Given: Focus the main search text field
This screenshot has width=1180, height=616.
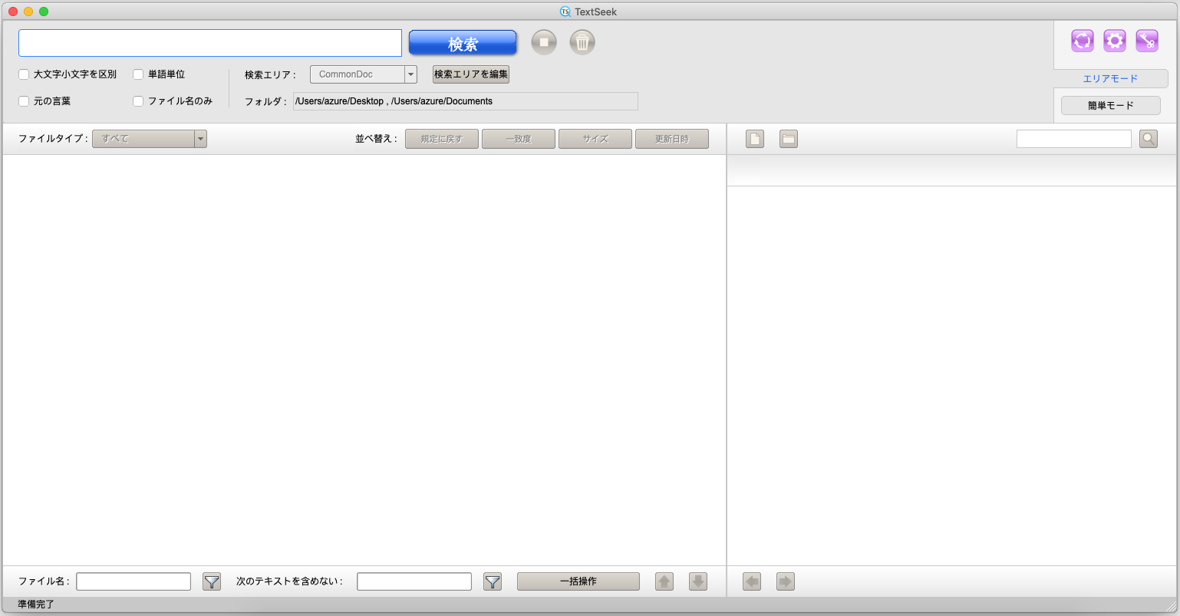Looking at the screenshot, I should (210, 43).
